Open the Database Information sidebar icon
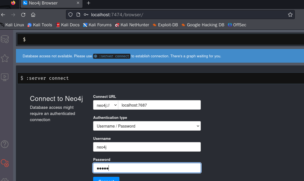304x181 pixels. pos(5,39)
